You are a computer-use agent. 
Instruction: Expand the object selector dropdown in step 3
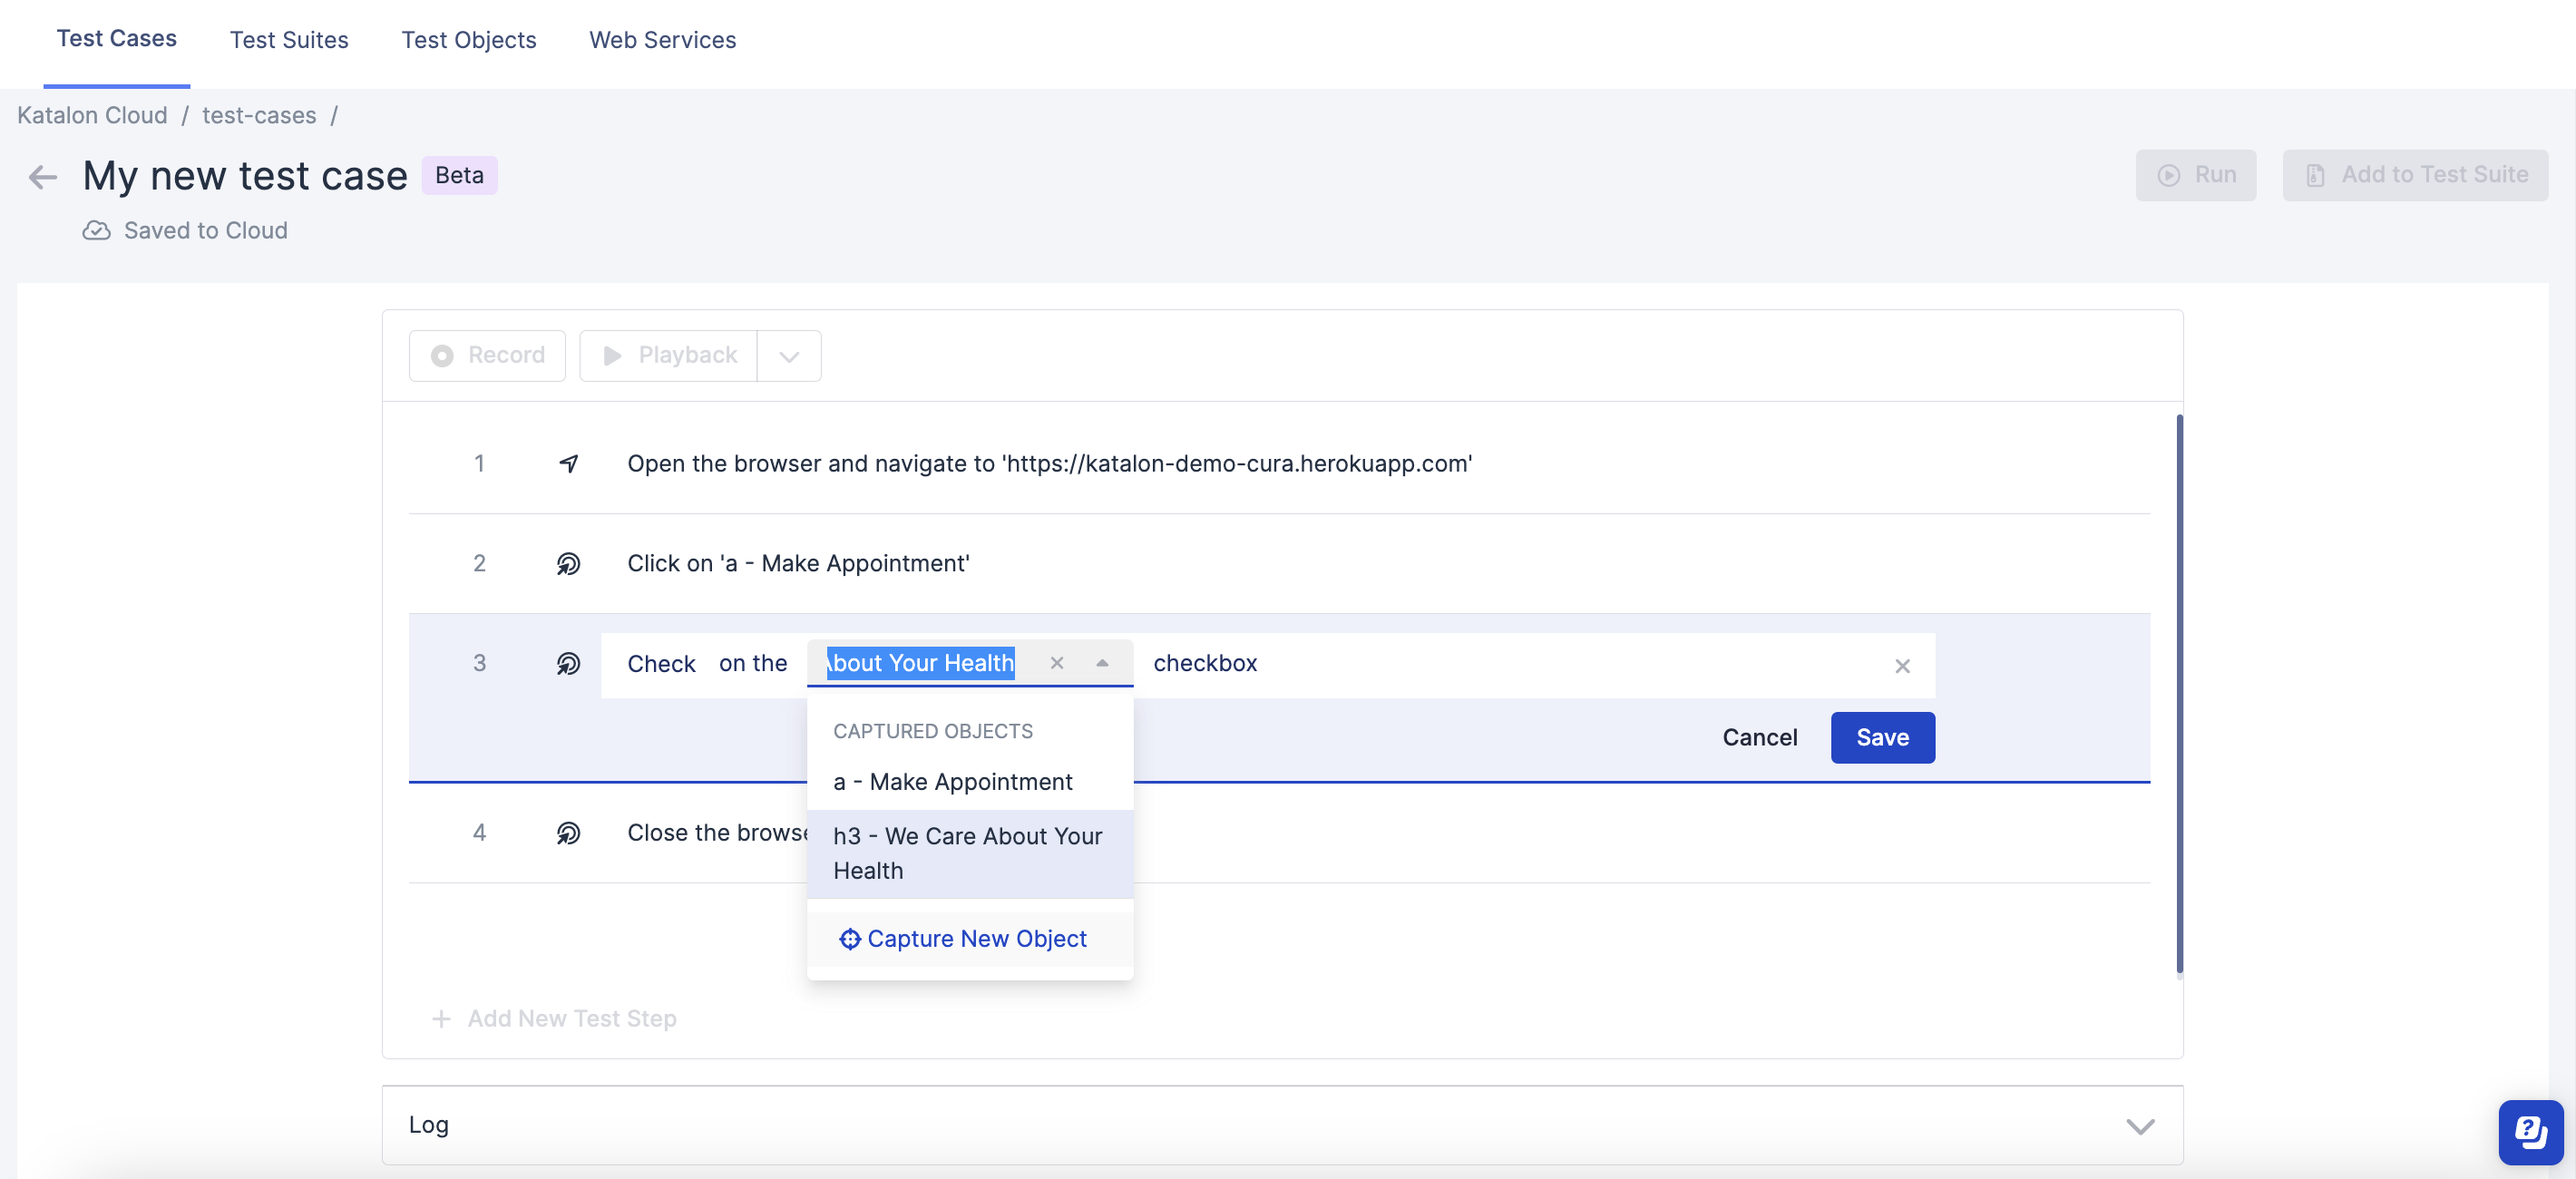coord(1104,662)
